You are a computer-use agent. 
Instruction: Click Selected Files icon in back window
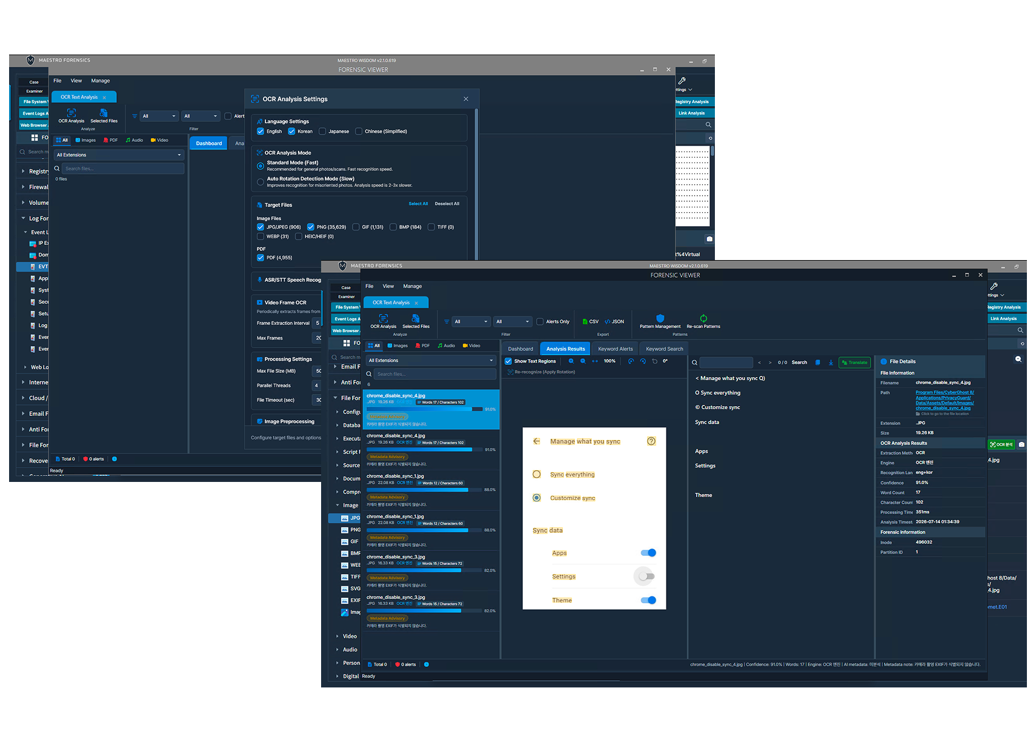coord(104,113)
